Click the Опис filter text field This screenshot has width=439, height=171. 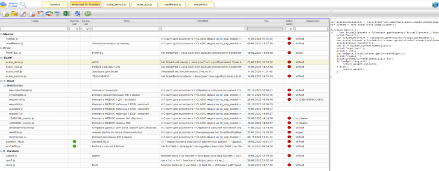[x=125, y=29]
